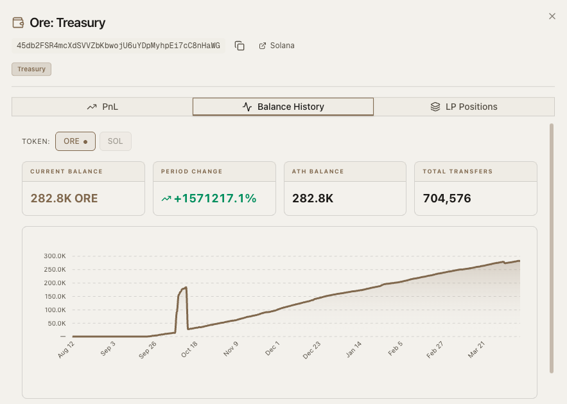Click the pulse icon on the Balance History tab
Screen dimensions: 567x404
(247, 107)
